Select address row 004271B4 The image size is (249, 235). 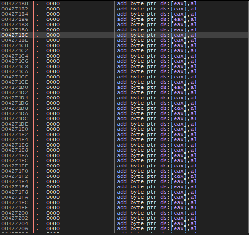coord(15,14)
